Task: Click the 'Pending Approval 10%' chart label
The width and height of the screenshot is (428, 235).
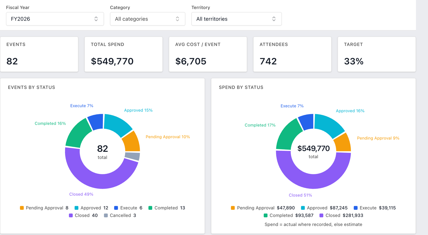Action: tap(168, 137)
